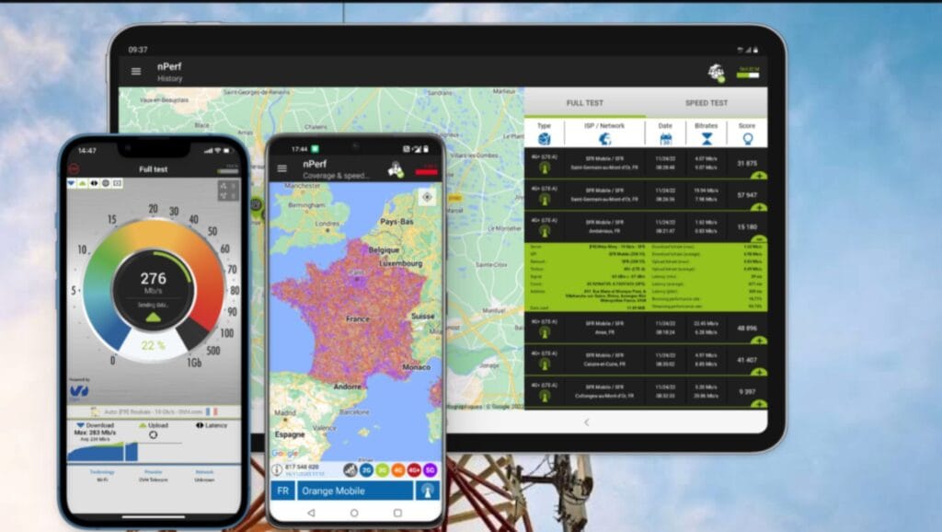Tap the antenna button beside Orange Mobile
This screenshot has width=942, height=532.
(428, 492)
